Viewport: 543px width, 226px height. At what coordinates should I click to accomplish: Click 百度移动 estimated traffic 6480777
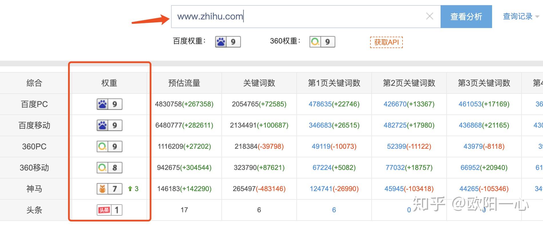(169, 125)
